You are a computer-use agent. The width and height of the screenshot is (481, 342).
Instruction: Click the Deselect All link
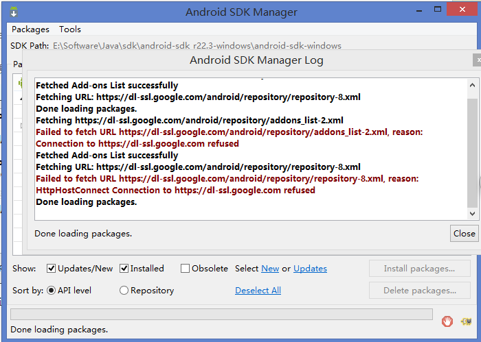(x=258, y=291)
